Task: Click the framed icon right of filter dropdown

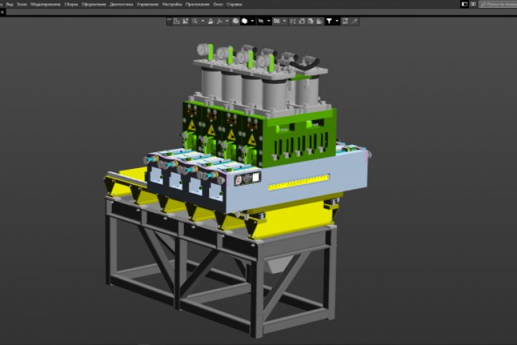Action: [345, 21]
